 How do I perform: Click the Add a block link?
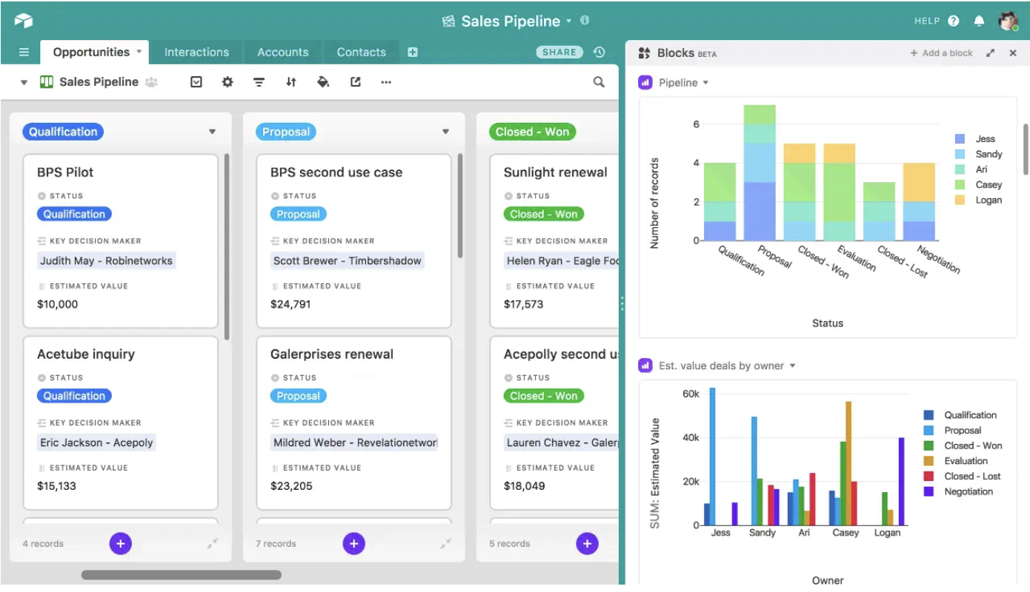click(x=941, y=53)
